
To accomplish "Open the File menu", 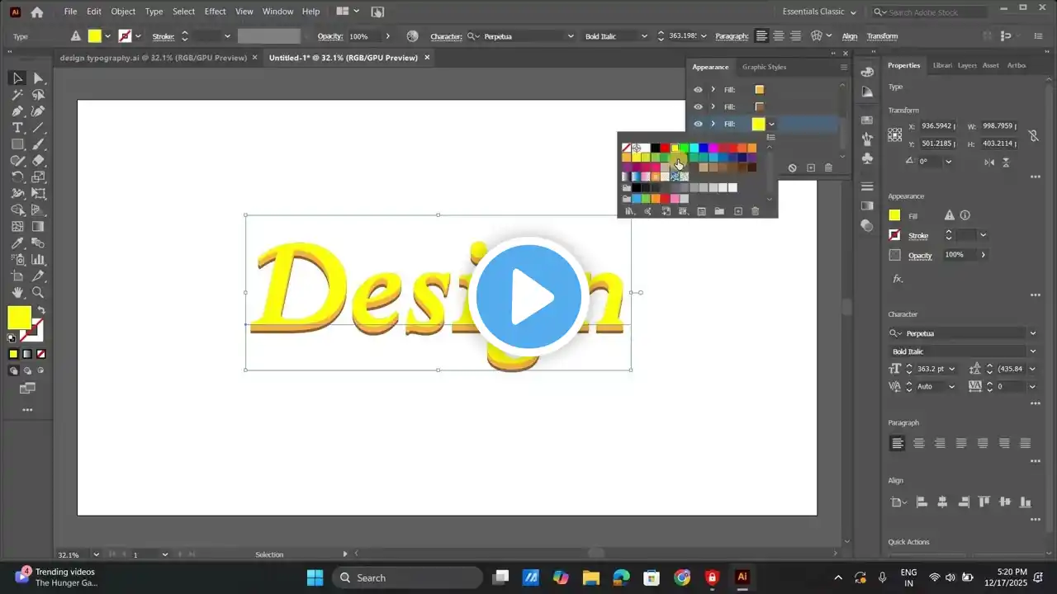I will click(70, 12).
